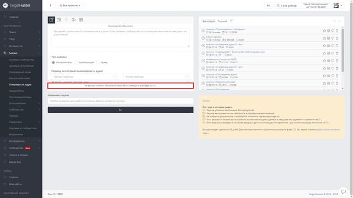Viewport: 353px width, 198px height.
Task: Open 'Целевые сообщества' submenu item
Action: tap(22, 60)
